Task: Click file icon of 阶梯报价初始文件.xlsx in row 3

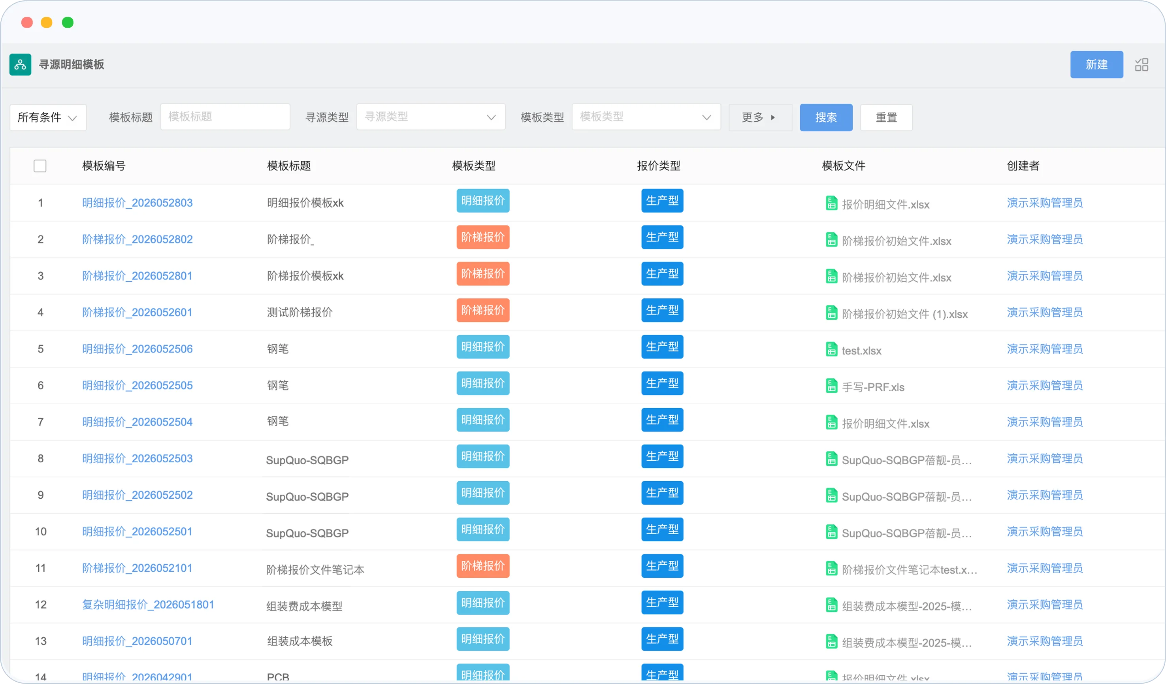Action: click(831, 276)
